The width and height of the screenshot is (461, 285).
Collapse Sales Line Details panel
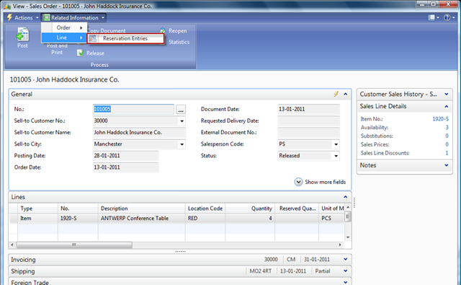click(447, 106)
